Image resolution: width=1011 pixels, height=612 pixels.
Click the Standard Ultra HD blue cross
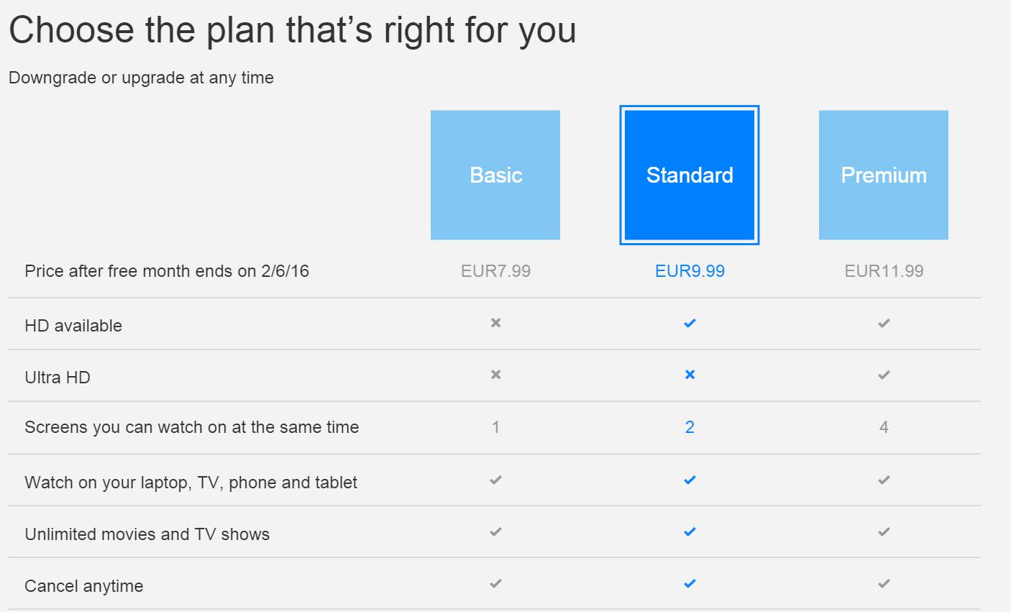[690, 375]
